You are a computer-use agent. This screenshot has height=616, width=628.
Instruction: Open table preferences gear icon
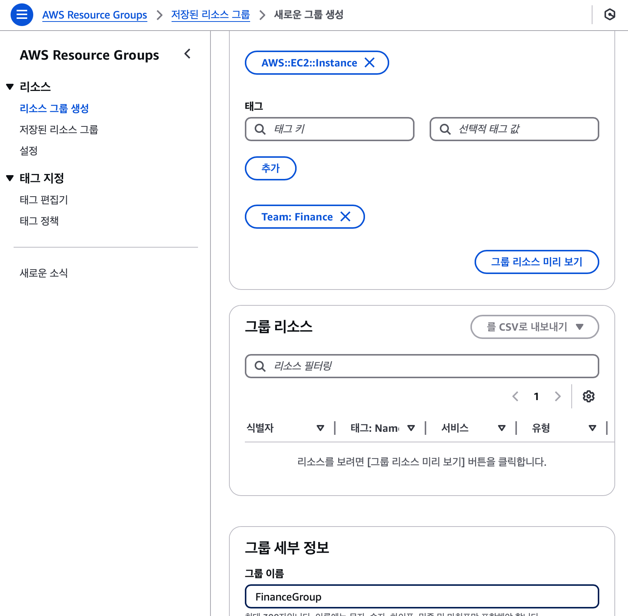pyautogui.click(x=588, y=396)
